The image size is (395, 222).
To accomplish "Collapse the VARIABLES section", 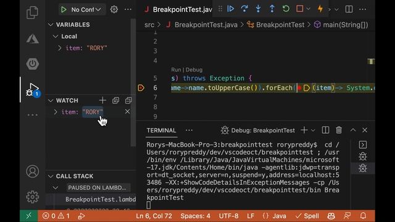I will pyautogui.click(x=51, y=25).
